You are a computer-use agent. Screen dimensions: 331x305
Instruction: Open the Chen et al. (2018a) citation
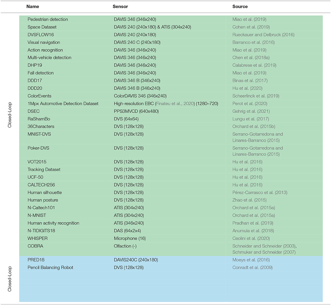tap(251, 57)
